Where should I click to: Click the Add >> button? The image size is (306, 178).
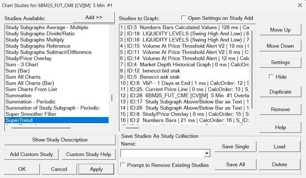(93, 17)
